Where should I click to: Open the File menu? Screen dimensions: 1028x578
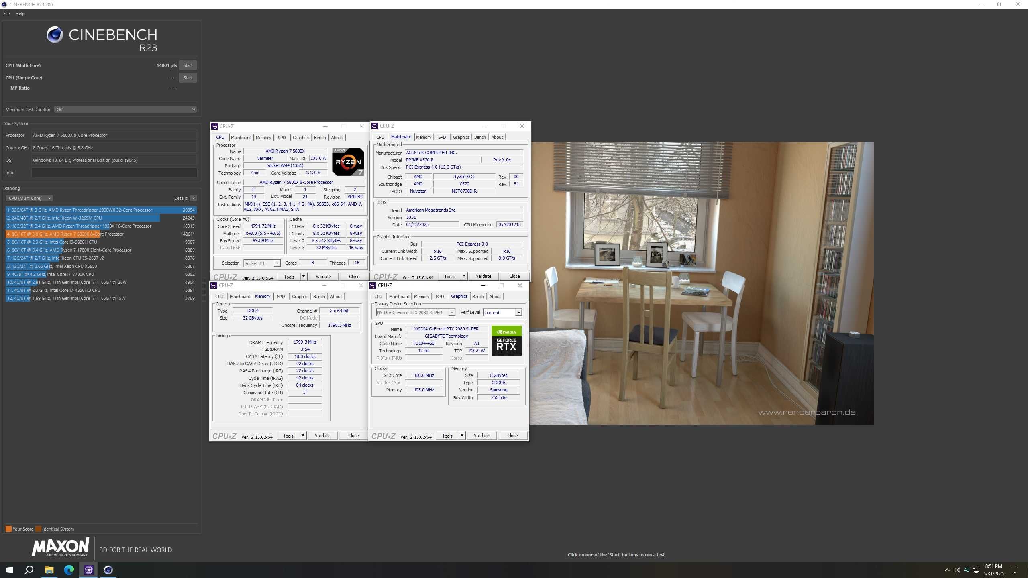click(6, 14)
